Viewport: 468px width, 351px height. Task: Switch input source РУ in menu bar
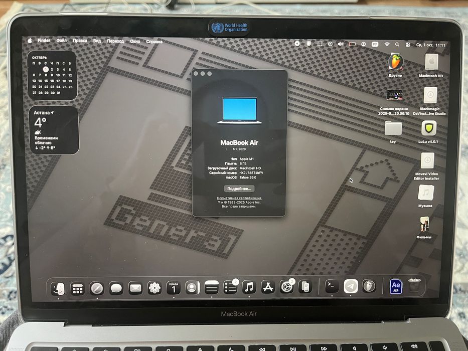(375, 44)
